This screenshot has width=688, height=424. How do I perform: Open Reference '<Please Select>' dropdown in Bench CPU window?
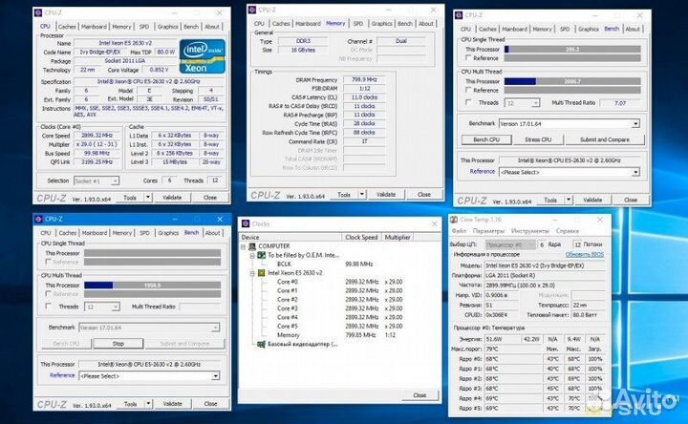click(635, 172)
